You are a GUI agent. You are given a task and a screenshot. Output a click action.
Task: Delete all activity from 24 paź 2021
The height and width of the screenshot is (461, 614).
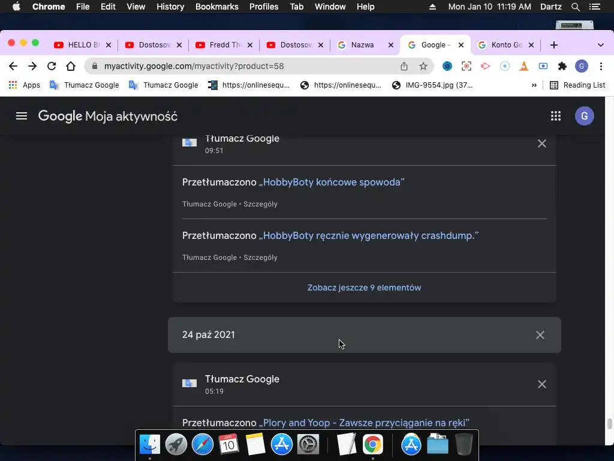pos(540,335)
